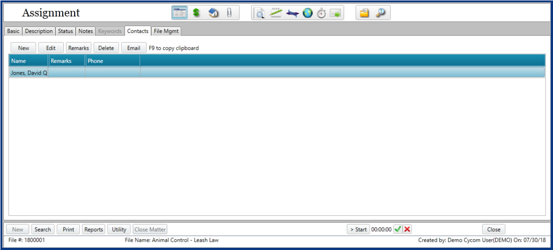The width and height of the screenshot is (553, 250).
Task: Click the blue crossed arrows icon
Action: (292, 14)
